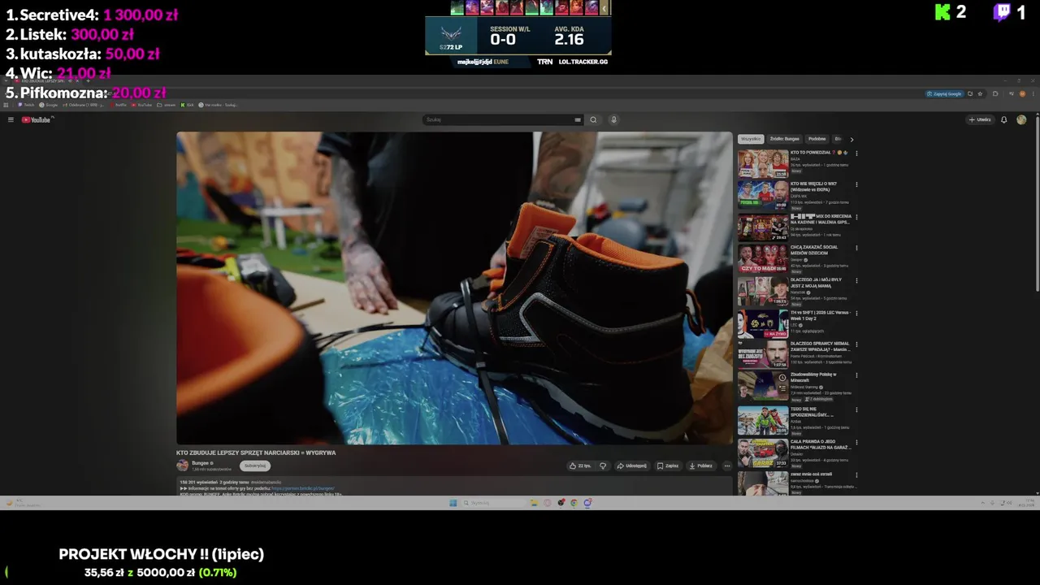Click the Subskrybuj button

pos(254,466)
